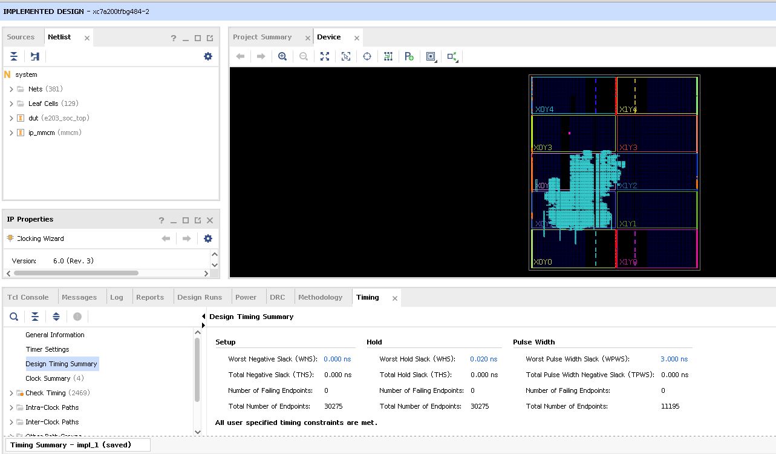
Task: Expand the dut (e203_soc_top) node
Action: (11, 118)
